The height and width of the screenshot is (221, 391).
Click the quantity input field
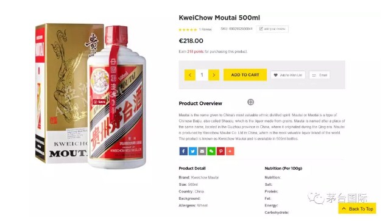[202, 75]
